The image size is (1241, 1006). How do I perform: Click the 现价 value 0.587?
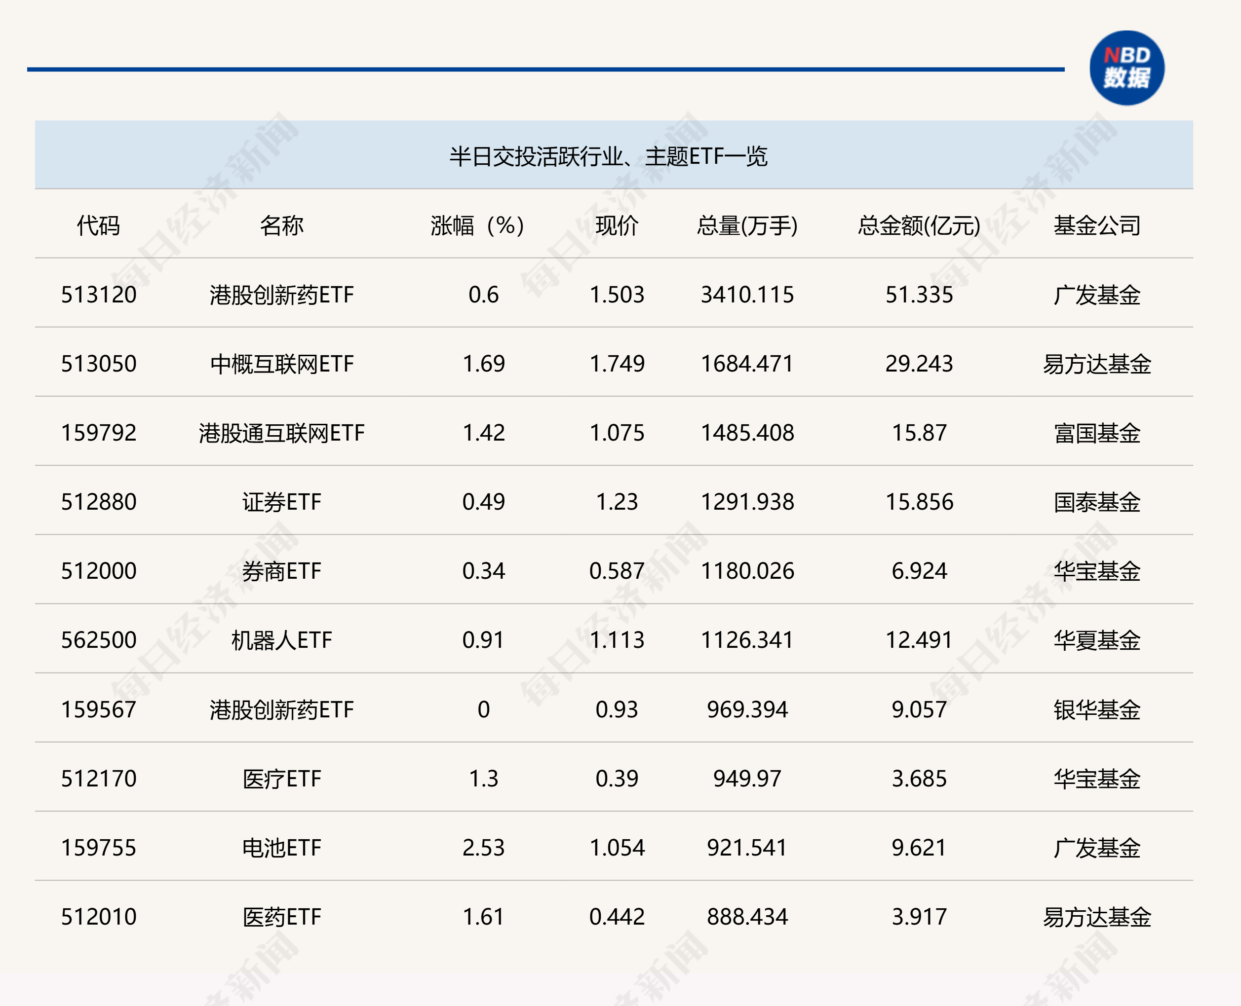pos(617,571)
